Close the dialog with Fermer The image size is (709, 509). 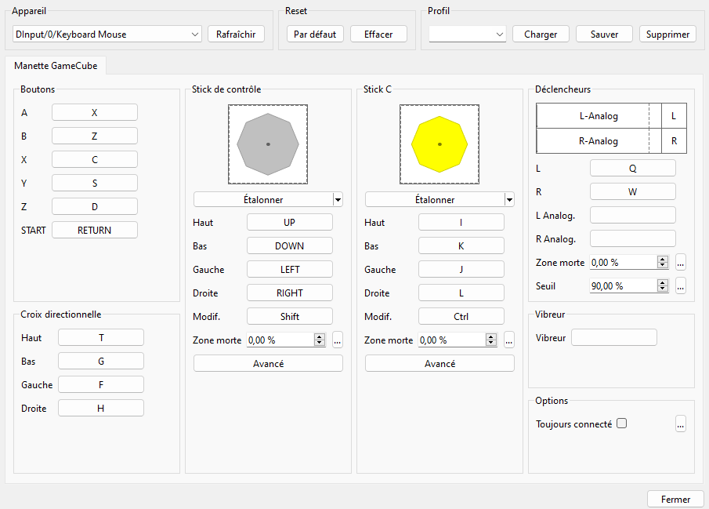675,499
